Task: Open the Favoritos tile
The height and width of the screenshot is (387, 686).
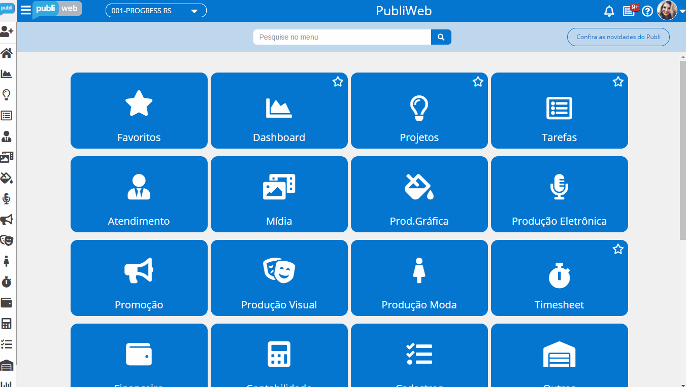Action: (139, 111)
